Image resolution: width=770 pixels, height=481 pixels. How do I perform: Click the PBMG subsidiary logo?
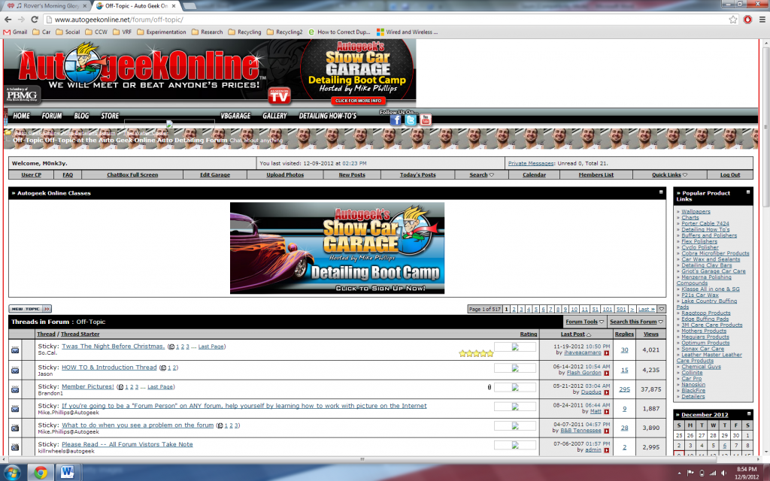point(22,94)
